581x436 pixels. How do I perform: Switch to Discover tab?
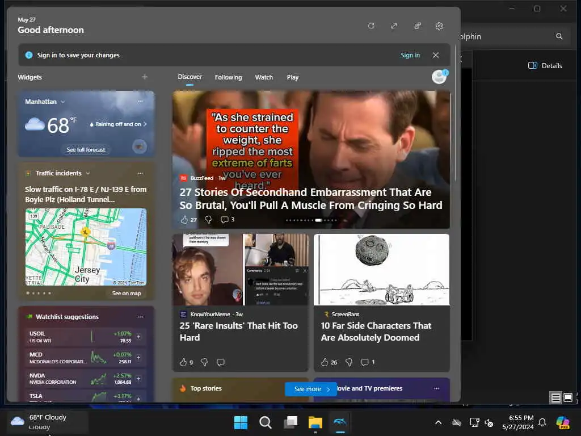pos(190,77)
